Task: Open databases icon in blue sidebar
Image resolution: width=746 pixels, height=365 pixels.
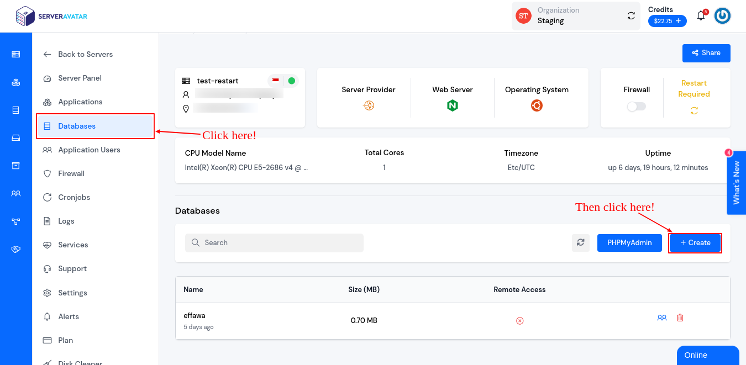Action: pyautogui.click(x=16, y=110)
